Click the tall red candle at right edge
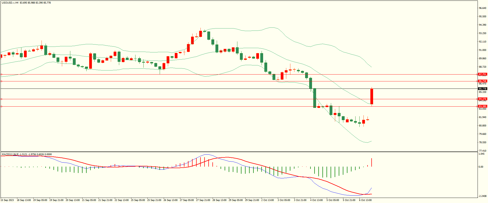Viewport: 488px width, 203px height. pos(372,96)
